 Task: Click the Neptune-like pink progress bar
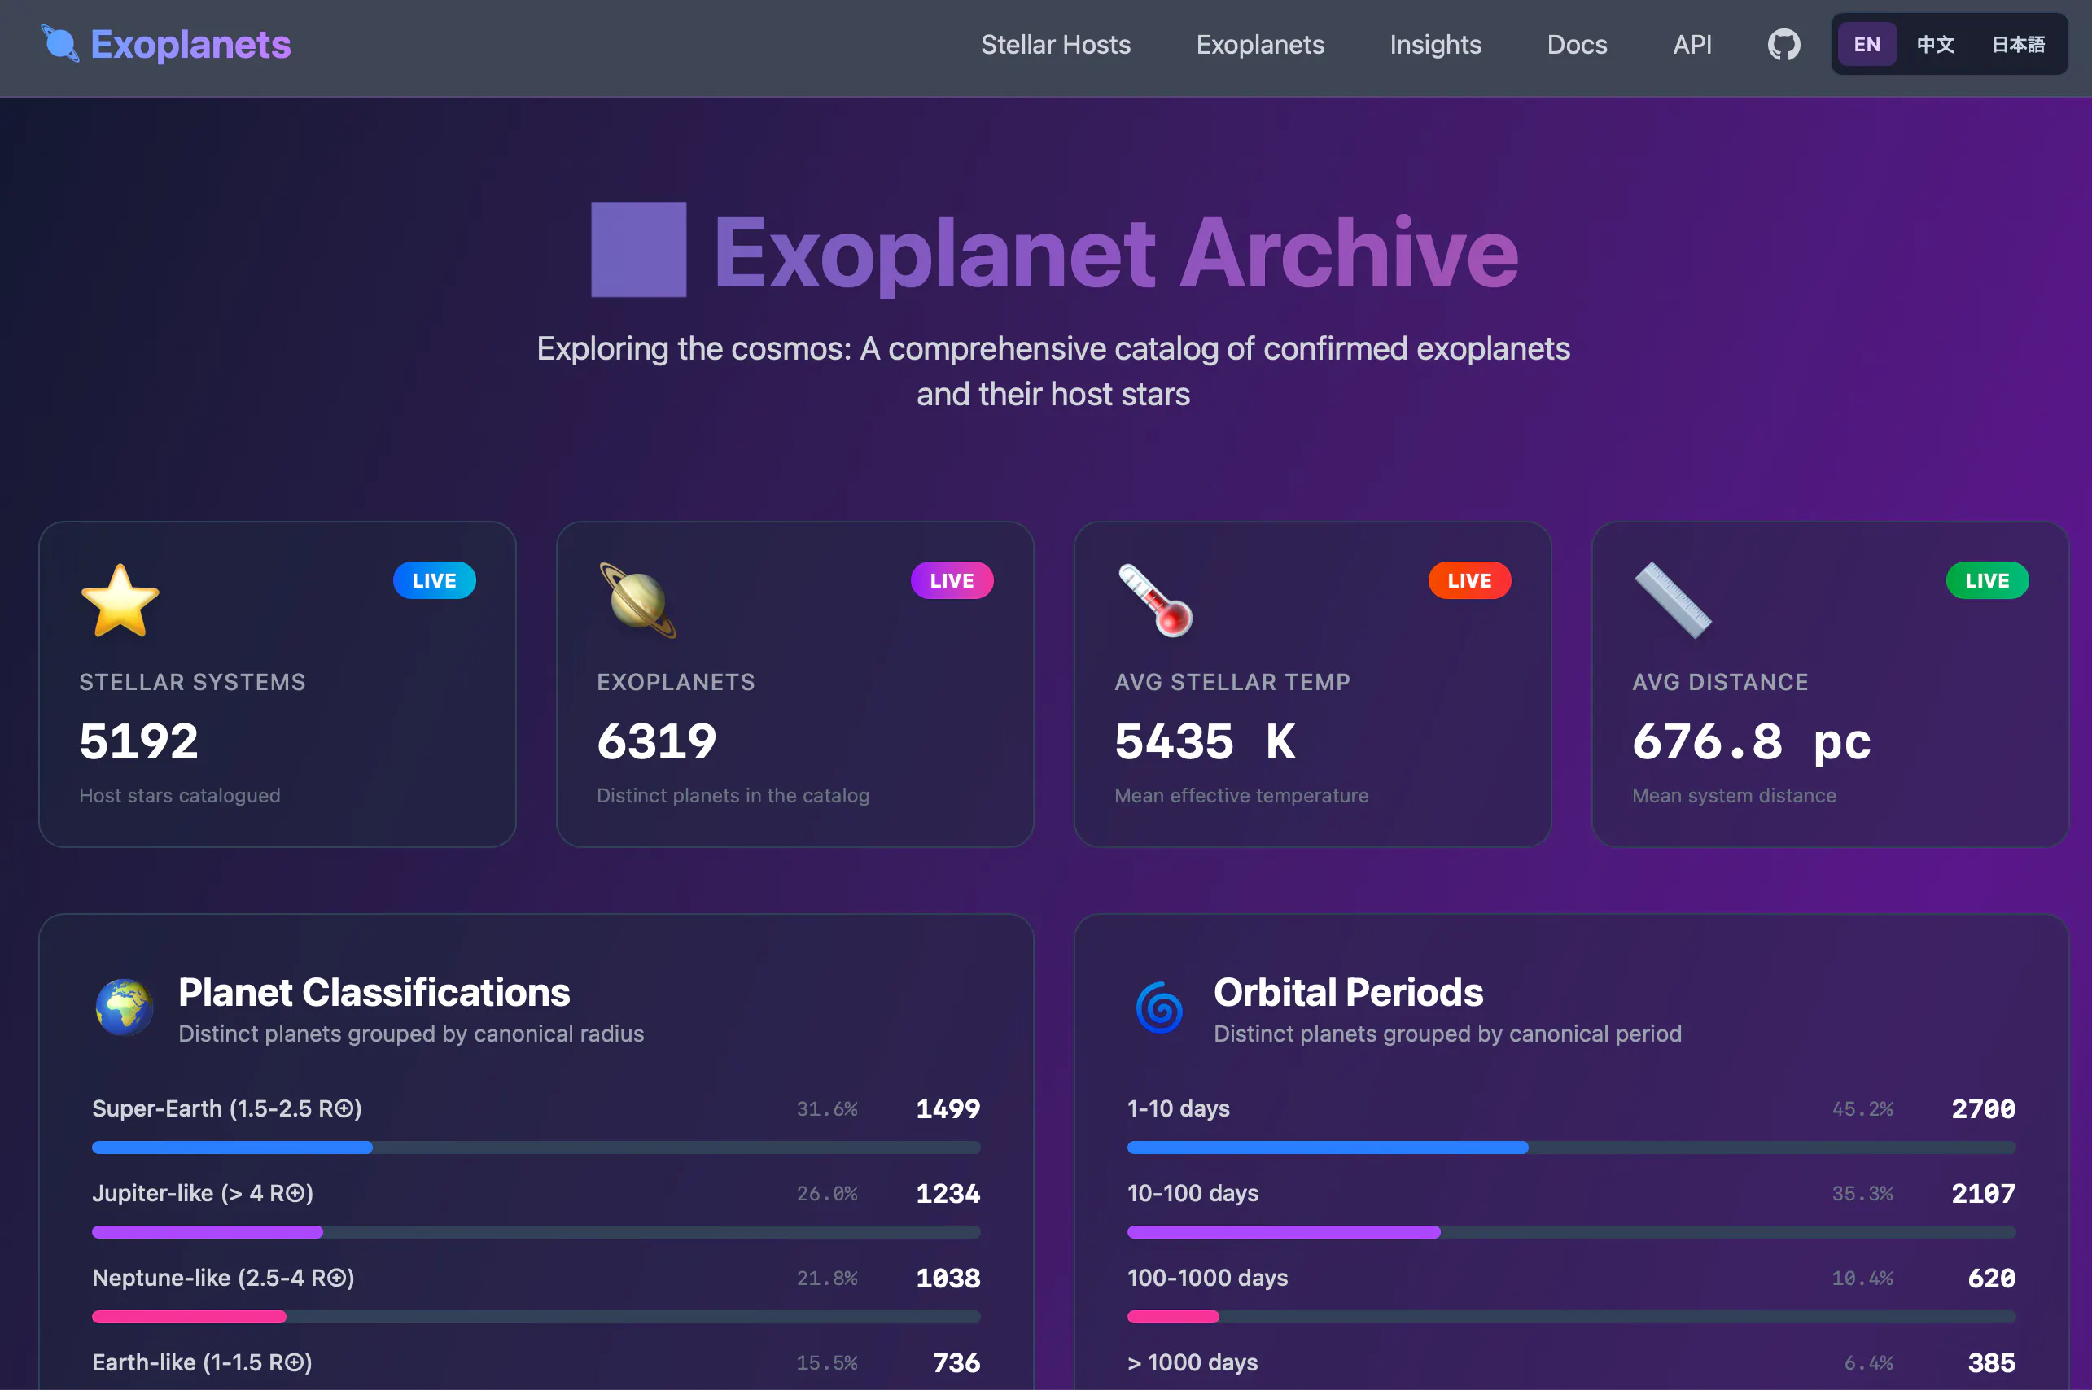coord(189,1318)
